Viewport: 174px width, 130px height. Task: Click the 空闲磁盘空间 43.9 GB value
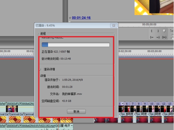click(x=67, y=101)
